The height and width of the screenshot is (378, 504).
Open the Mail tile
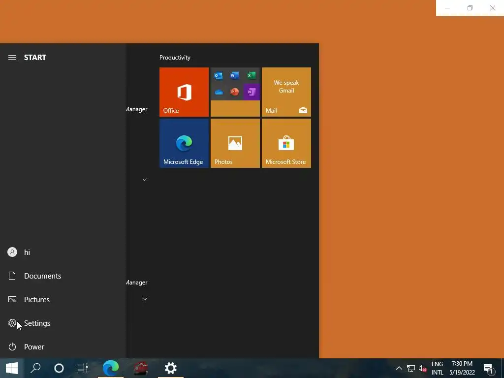pos(286,92)
